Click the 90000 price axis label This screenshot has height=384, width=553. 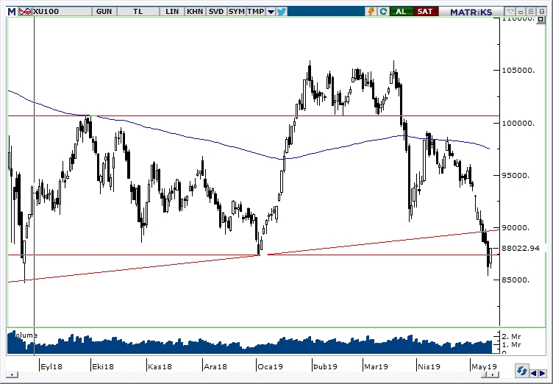(515, 227)
